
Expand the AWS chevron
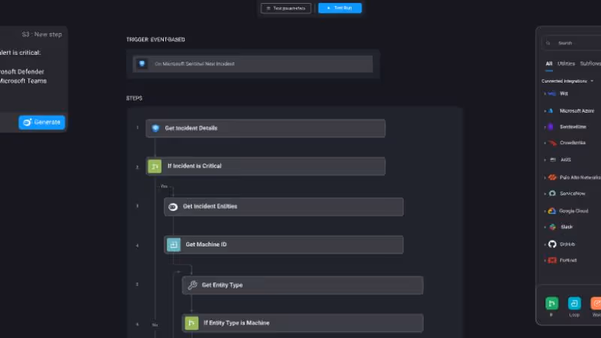[x=545, y=160]
